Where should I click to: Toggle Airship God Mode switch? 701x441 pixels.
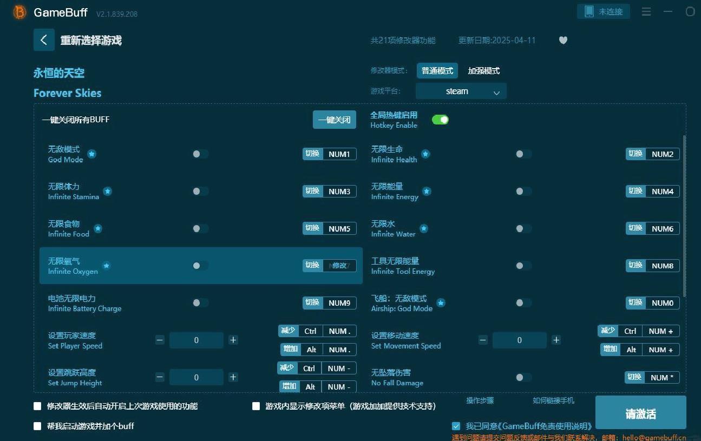(523, 303)
